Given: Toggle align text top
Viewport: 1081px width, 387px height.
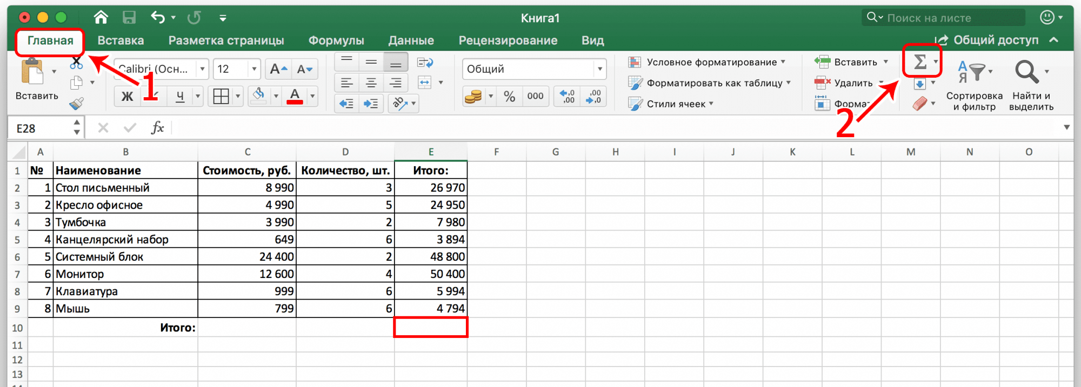Looking at the screenshot, I should click(346, 62).
